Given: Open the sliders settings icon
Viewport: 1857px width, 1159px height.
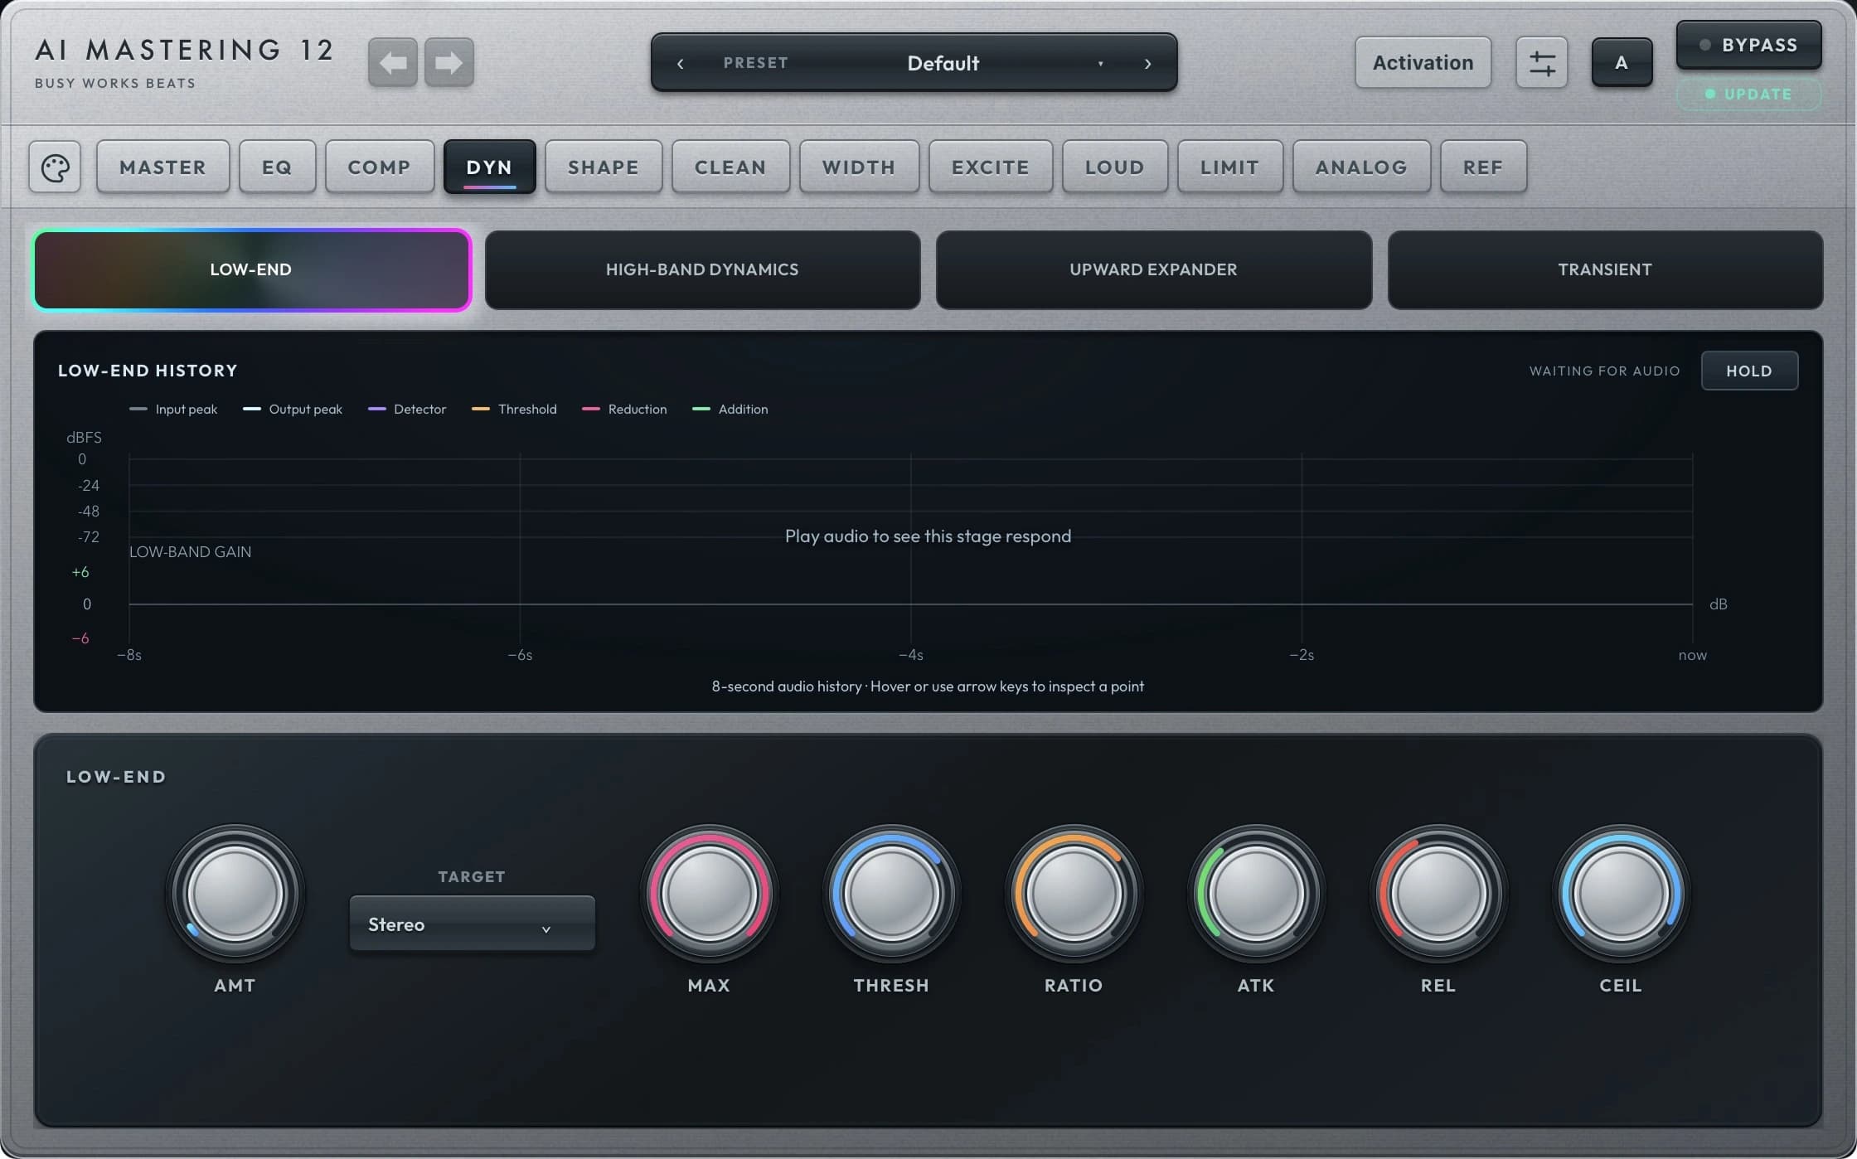Looking at the screenshot, I should click(x=1541, y=62).
